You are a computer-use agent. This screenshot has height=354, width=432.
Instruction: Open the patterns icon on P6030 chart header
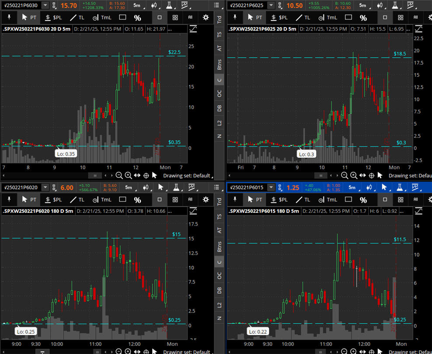click(185, 5)
